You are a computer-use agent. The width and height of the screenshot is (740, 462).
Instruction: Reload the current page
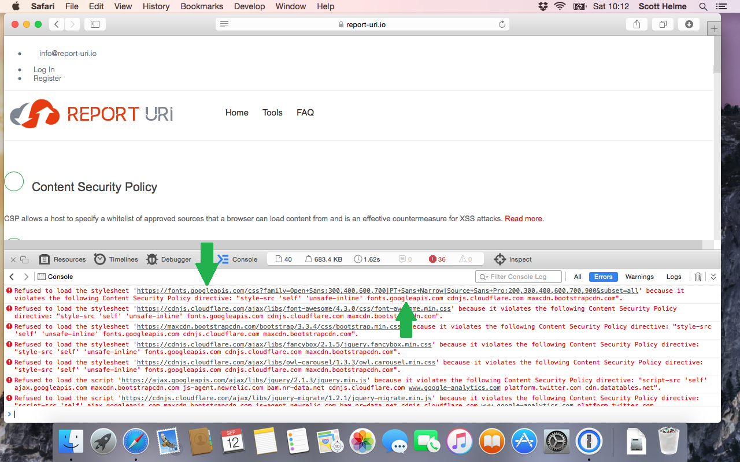(502, 24)
